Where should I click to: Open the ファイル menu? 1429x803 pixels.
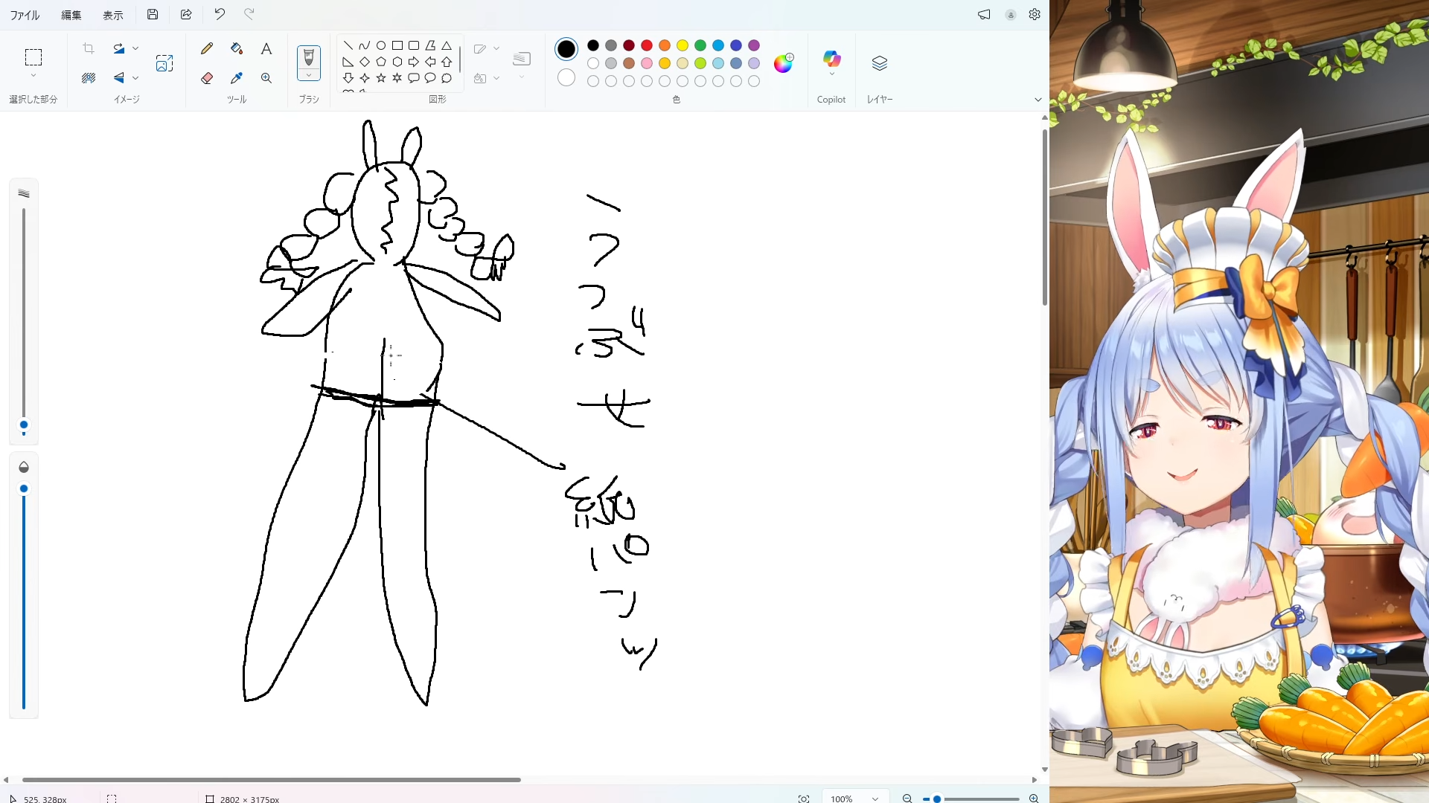[x=25, y=15]
